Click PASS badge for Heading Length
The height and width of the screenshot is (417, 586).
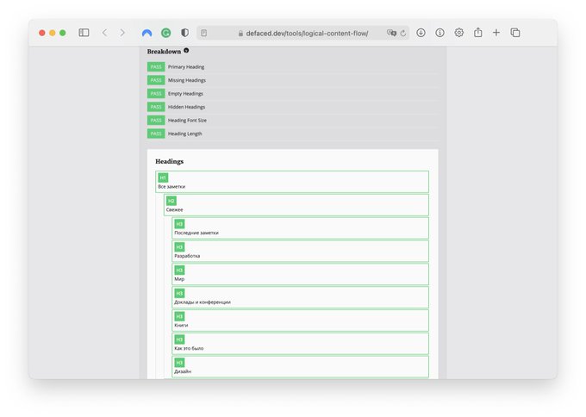click(x=156, y=134)
